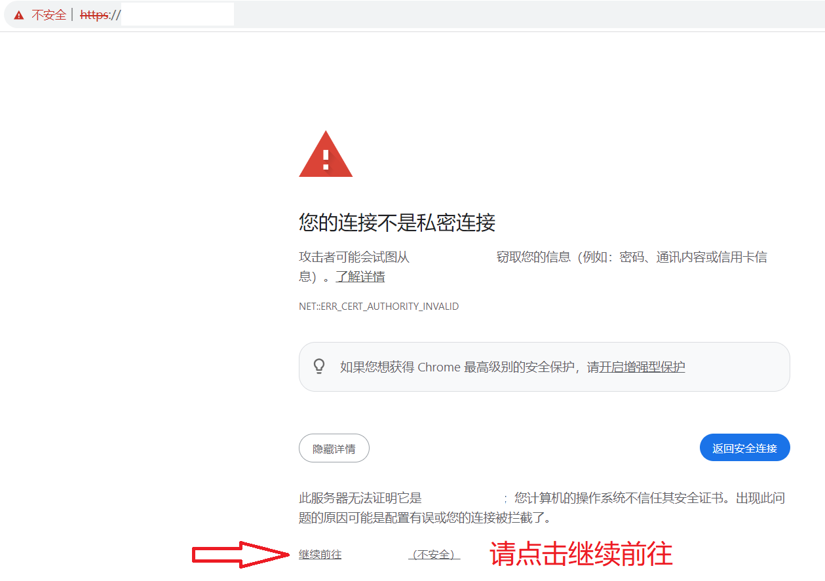Open the 了解详情 link

[x=360, y=276]
